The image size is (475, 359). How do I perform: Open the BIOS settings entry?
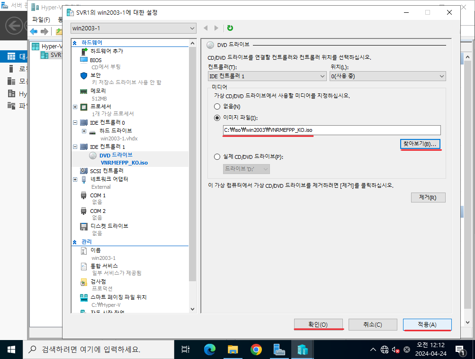coord(95,60)
